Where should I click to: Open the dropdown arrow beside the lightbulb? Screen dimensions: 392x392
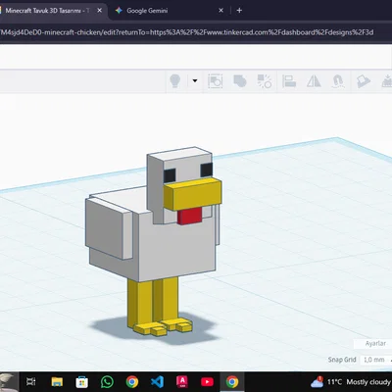click(195, 80)
